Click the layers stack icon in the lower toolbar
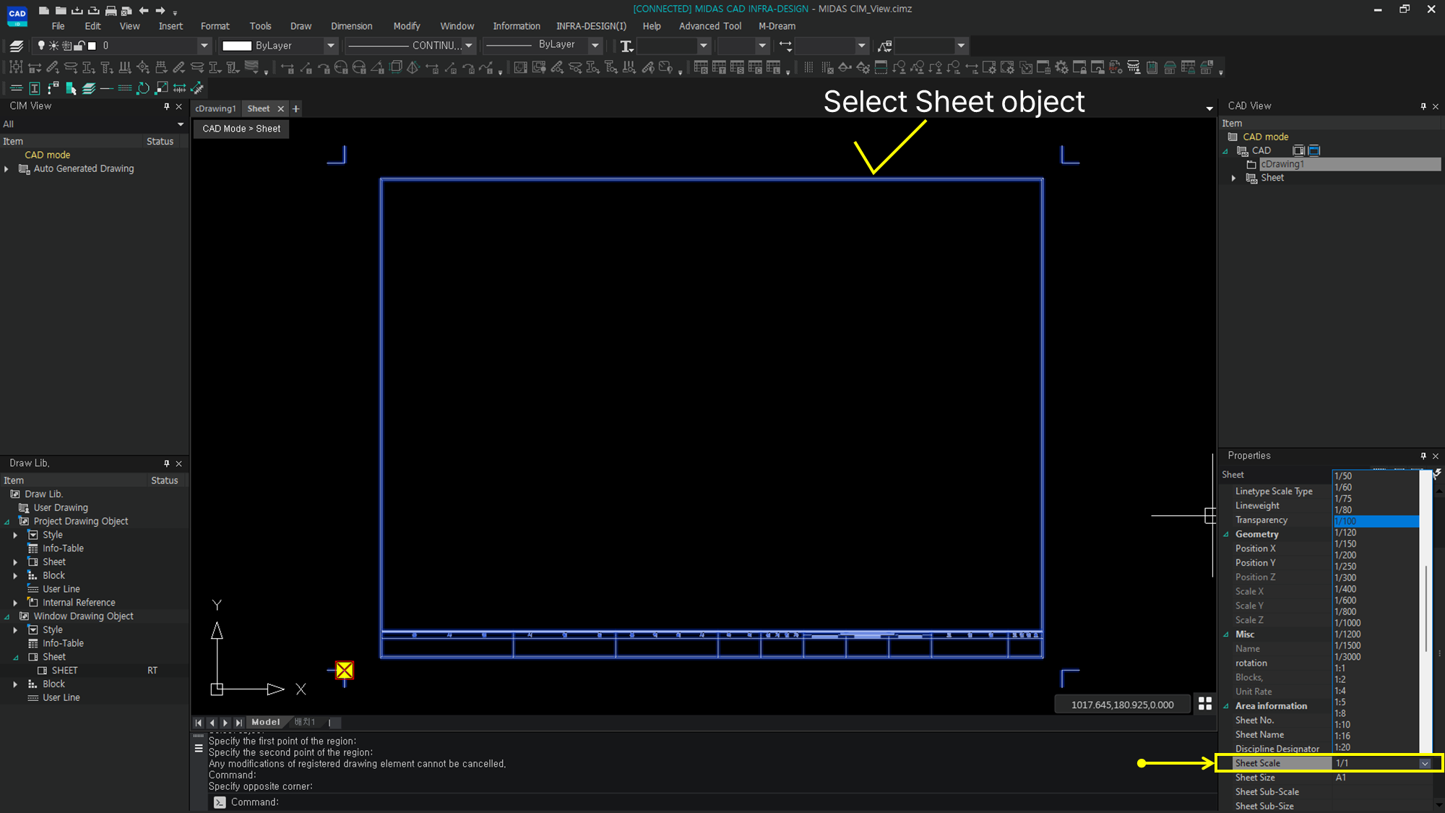 point(89,88)
